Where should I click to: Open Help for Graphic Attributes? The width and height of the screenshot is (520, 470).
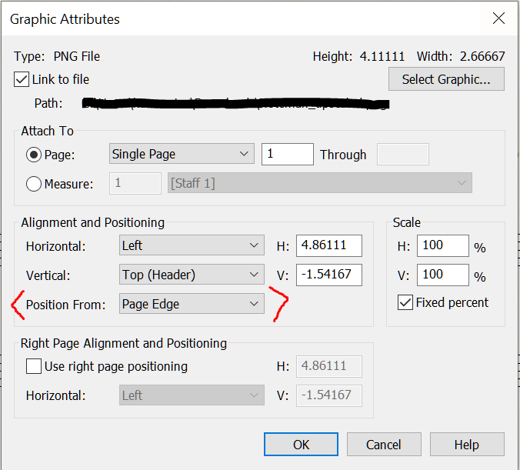[x=467, y=445]
